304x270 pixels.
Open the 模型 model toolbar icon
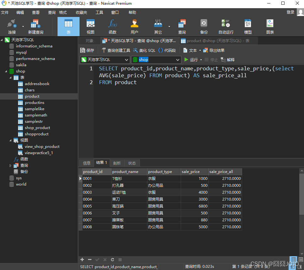(x=248, y=27)
